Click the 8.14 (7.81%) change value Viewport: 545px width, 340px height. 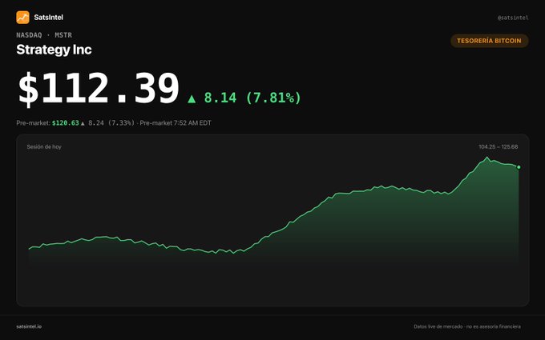252,98
